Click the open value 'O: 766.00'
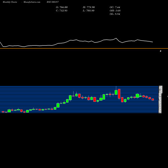Image resolution: width=168 pixels, height=168 pixels. click(x=62, y=7)
